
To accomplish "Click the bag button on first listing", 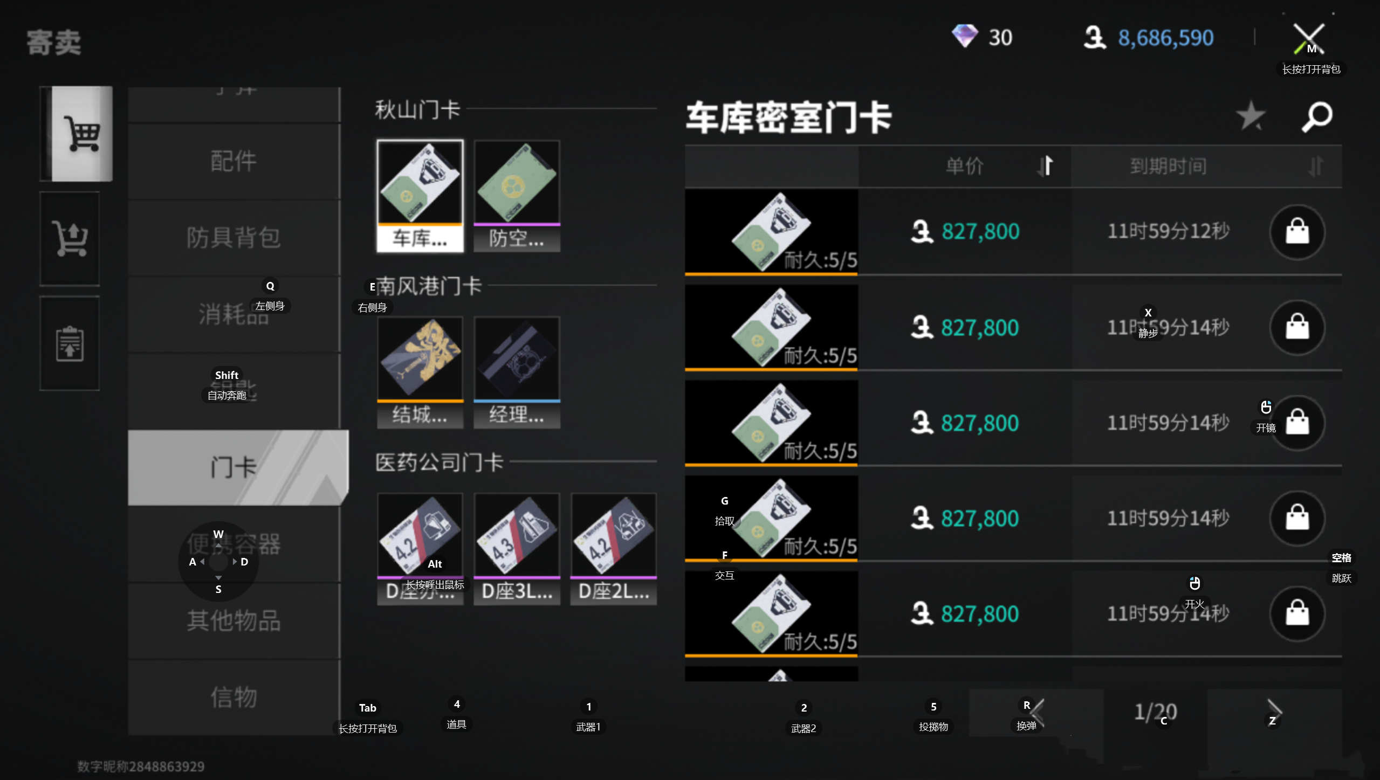I will pos(1296,232).
